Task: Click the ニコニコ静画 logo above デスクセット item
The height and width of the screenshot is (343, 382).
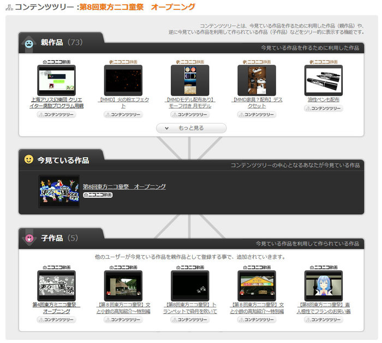Action: (257, 62)
